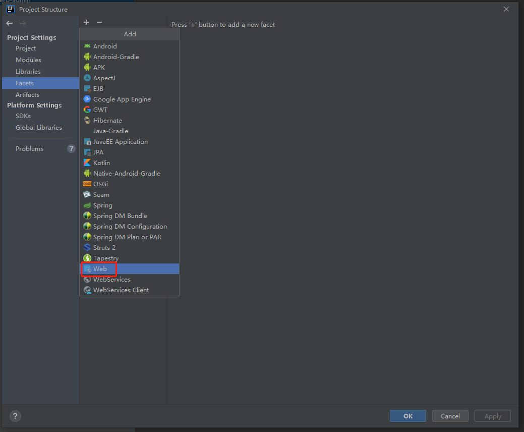Click the Struts 2 icon
The width and height of the screenshot is (524, 432).
tap(87, 247)
